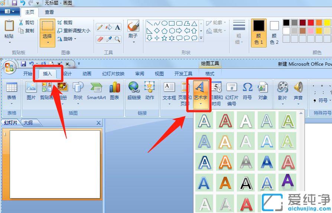
Task: Choose the red color swatch in palette
Action: click(x=311, y=23)
